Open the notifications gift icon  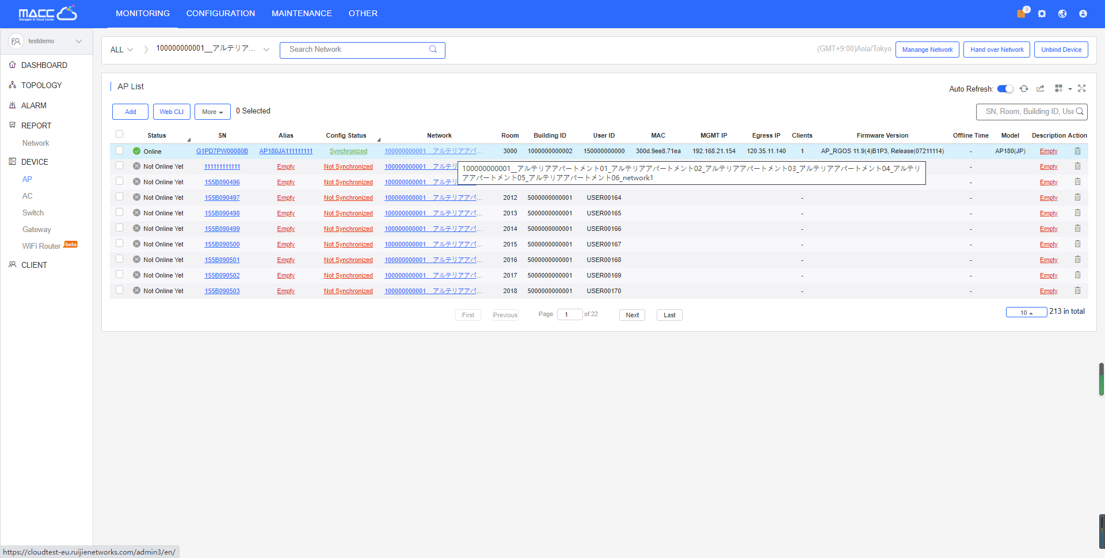[1022, 13]
